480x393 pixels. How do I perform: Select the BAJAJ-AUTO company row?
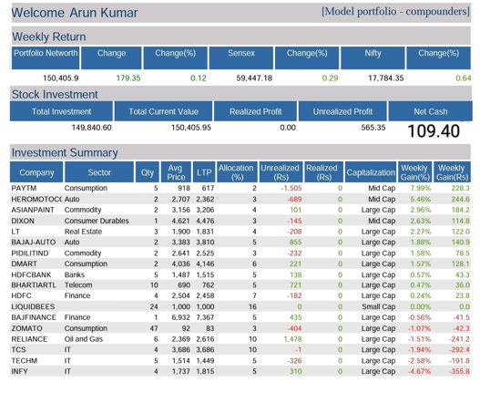pos(240,243)
